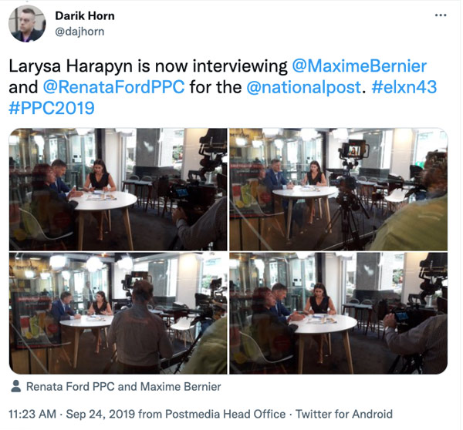
Task: Click the 11:23 AM · Sep 24, 2019 timestamp
Action: click(72, 414)
